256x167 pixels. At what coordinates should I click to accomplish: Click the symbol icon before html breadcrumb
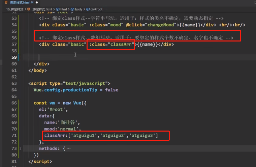[58, 9]
